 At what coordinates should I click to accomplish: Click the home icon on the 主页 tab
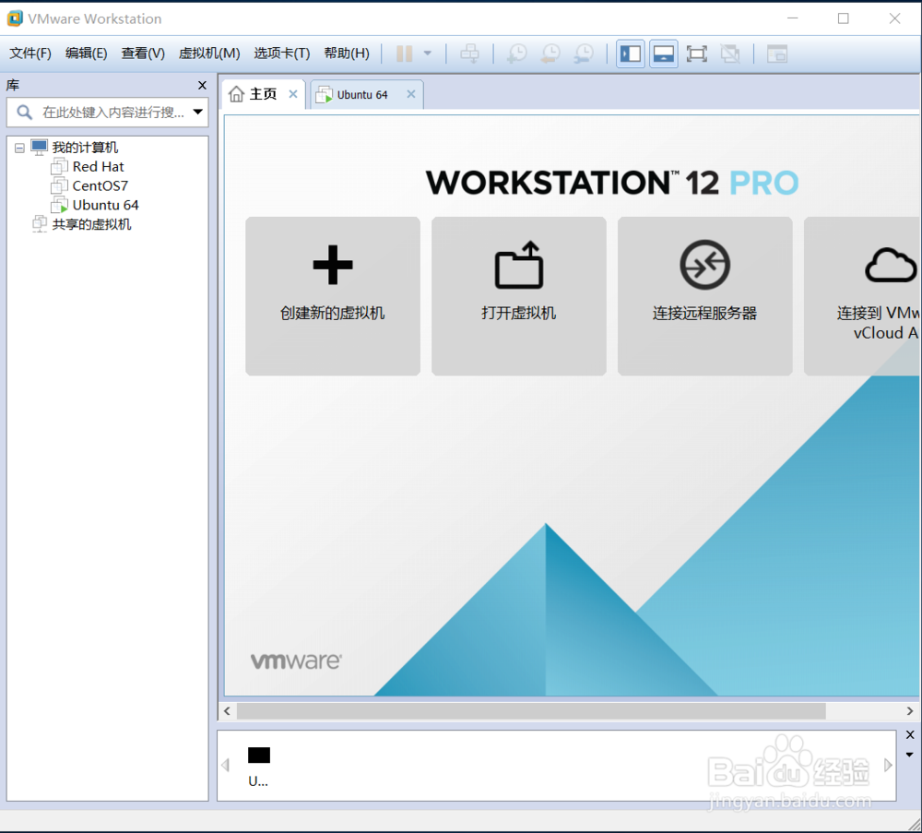pyautogui.click(x=236, y=94)
